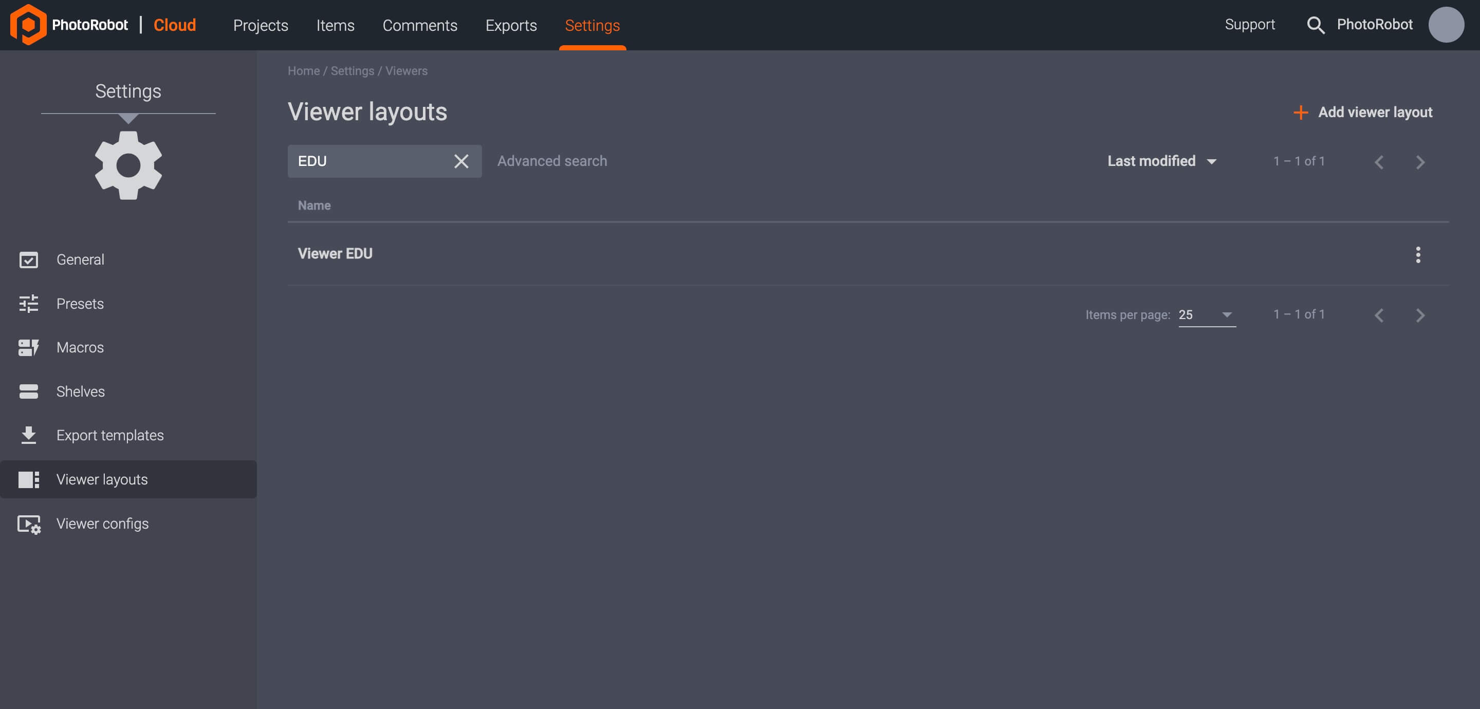Click the user avatar circle

point(1446,25)
